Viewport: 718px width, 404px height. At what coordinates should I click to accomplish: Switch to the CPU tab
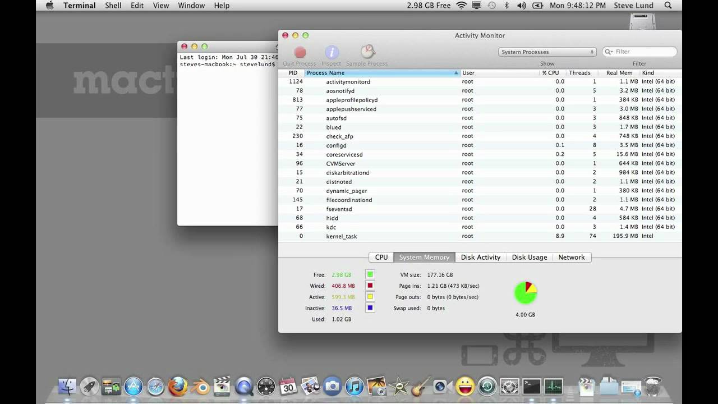[x=381, y=257]
